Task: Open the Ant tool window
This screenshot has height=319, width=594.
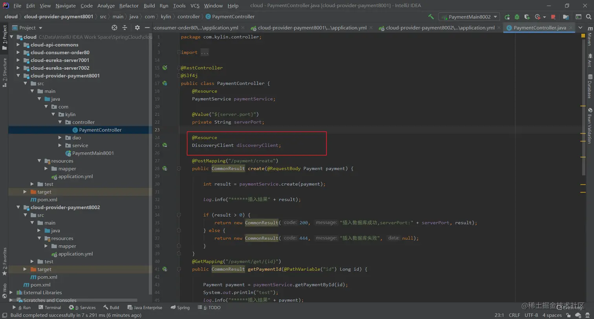Action: point(590,60)
